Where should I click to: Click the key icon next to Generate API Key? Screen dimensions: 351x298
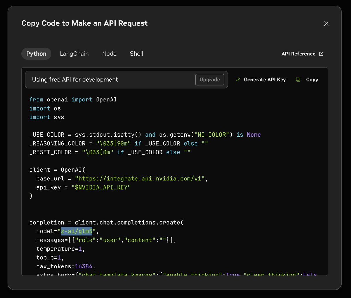[238, 80]
